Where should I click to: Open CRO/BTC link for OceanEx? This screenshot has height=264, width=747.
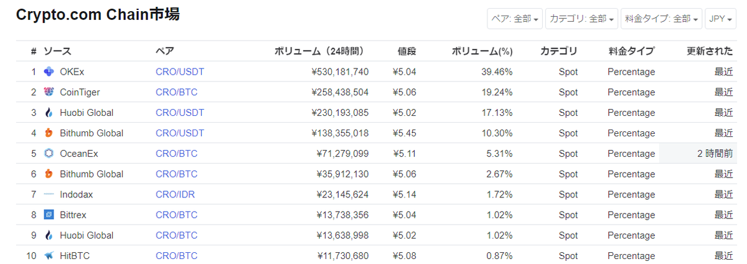176,153
